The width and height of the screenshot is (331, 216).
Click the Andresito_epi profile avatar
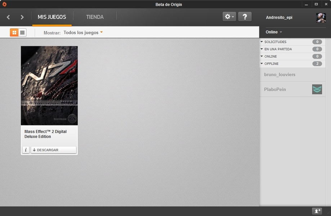(321, 18)
